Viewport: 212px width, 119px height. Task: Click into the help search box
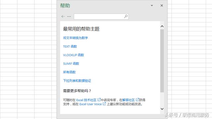pyautogui.click(x=101, y=17)
